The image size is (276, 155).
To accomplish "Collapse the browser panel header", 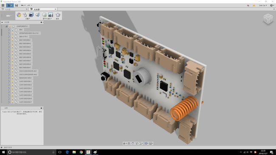I will click(x=2, y=22).
